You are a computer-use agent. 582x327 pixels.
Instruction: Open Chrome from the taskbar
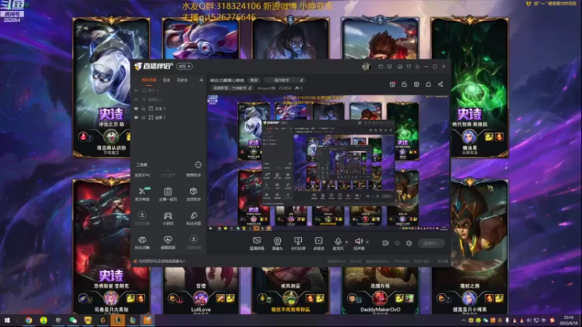tap(28, 320)
